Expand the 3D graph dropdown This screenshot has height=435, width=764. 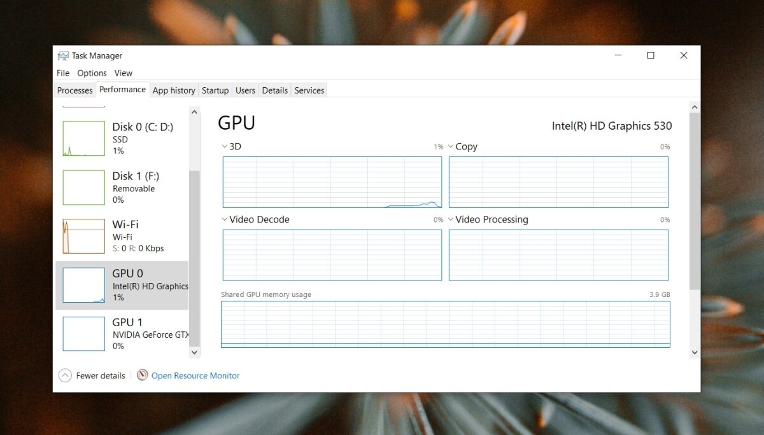224,146
